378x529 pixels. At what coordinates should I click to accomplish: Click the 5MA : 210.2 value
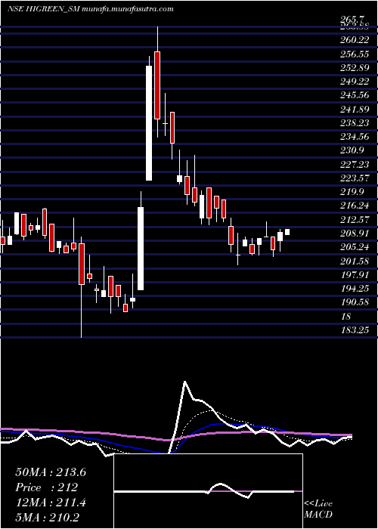point(49,518)
